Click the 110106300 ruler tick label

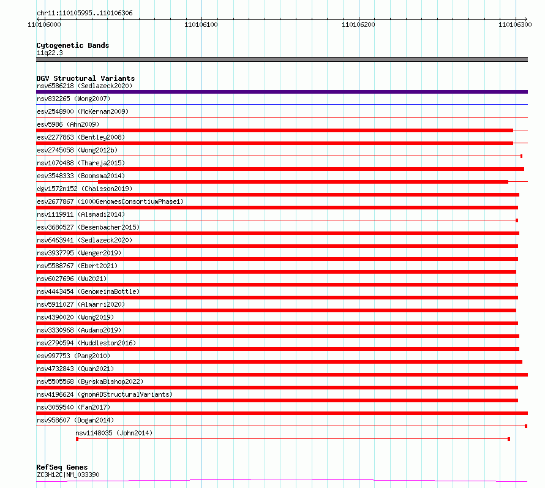515,24
